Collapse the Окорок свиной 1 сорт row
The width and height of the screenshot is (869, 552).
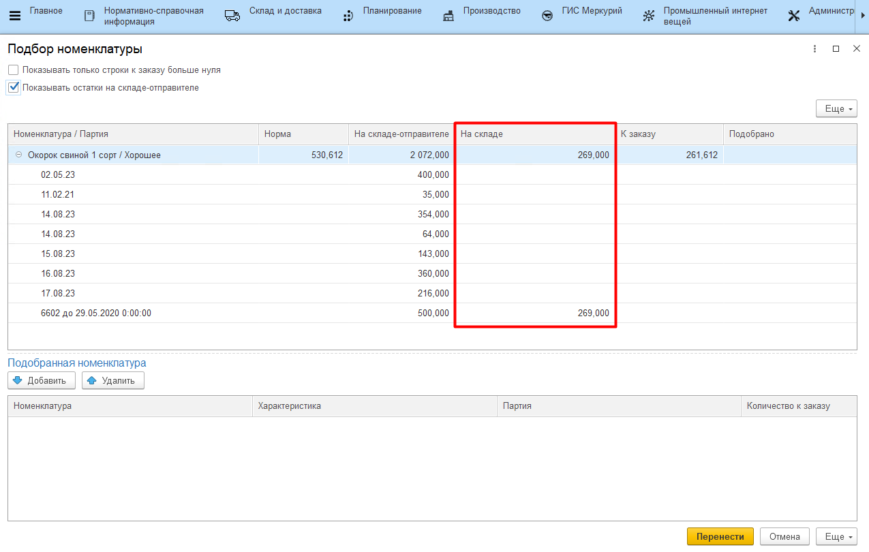point(19,155)
